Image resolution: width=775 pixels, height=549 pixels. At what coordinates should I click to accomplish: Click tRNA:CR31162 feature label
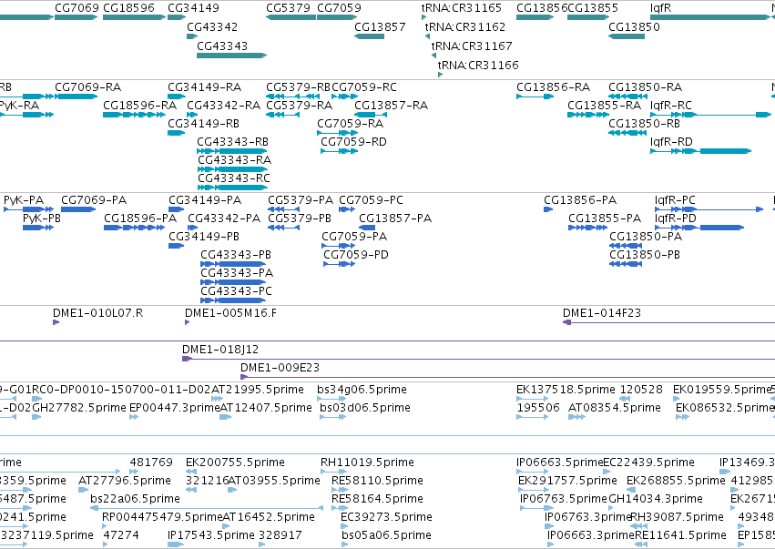(x=465, y=26)
